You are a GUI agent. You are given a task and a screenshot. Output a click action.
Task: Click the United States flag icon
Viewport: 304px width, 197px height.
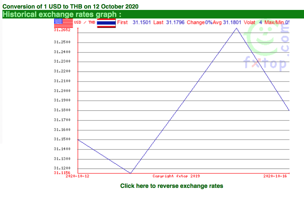pos(63,23)
